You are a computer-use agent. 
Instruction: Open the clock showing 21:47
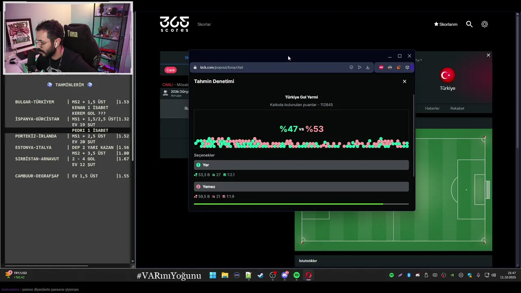coord(508,275)
